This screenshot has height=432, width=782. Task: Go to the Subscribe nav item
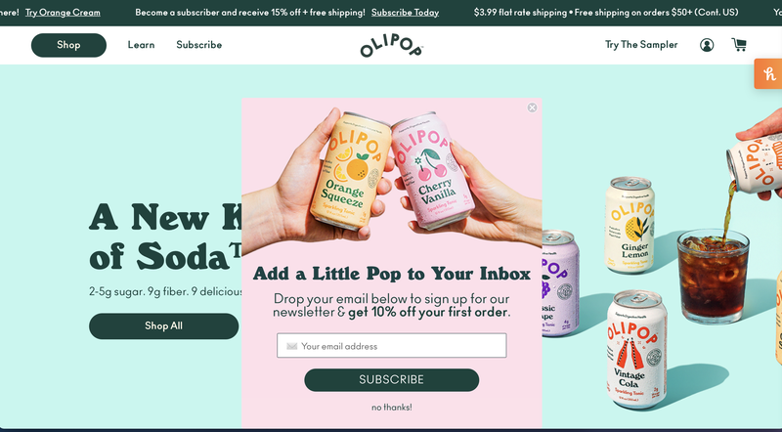(x=199, y=45)
